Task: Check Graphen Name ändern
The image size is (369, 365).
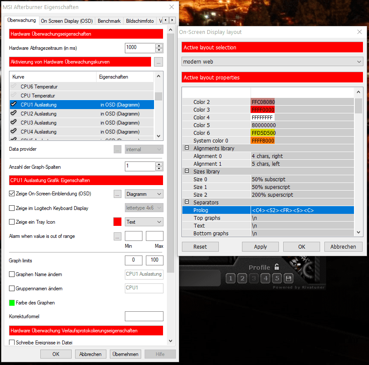Action: pyautogui.click(x=12, y=274)
